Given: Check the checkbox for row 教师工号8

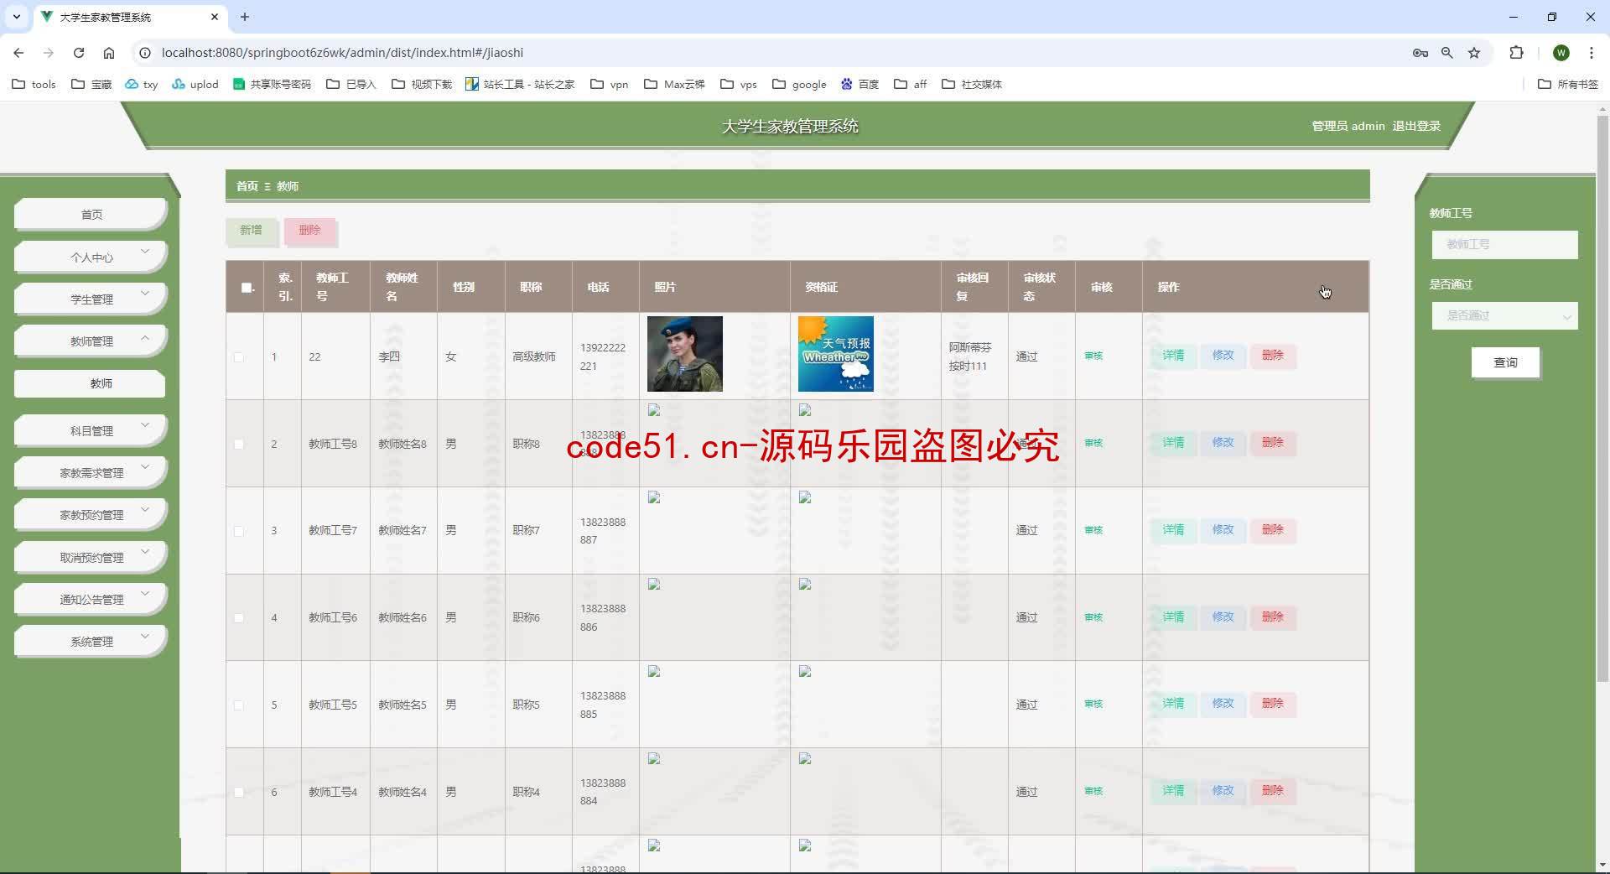Looking at the screenshot, I should coord(238,444).
